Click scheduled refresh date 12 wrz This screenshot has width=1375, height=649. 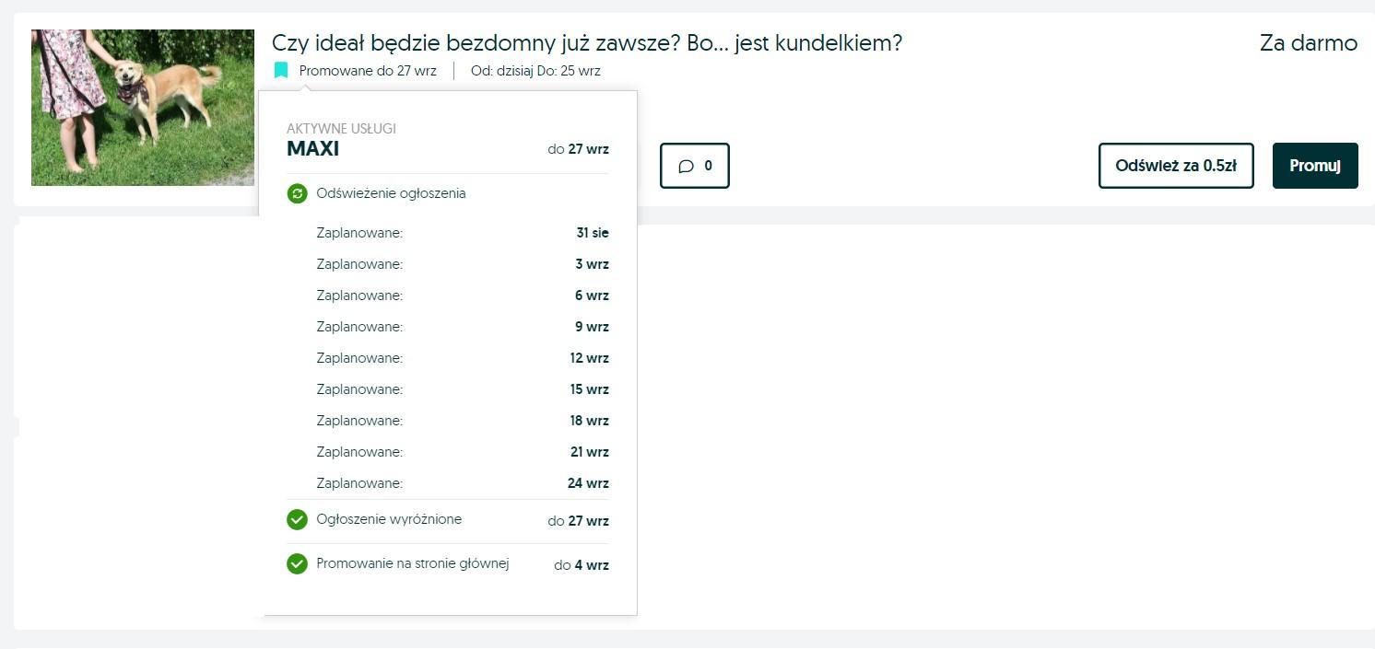pyautogui.click(x=589, y=358)
